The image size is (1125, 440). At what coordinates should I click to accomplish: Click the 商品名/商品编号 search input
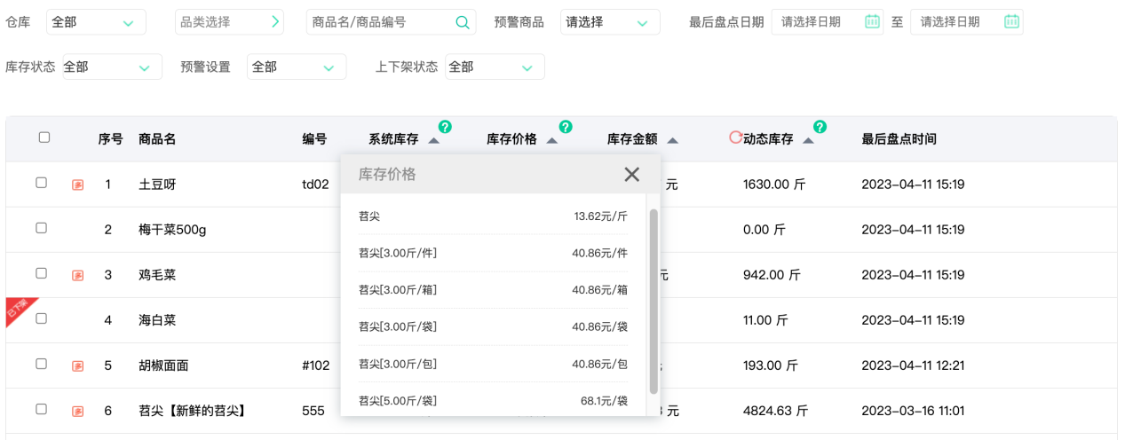[380, 22]
